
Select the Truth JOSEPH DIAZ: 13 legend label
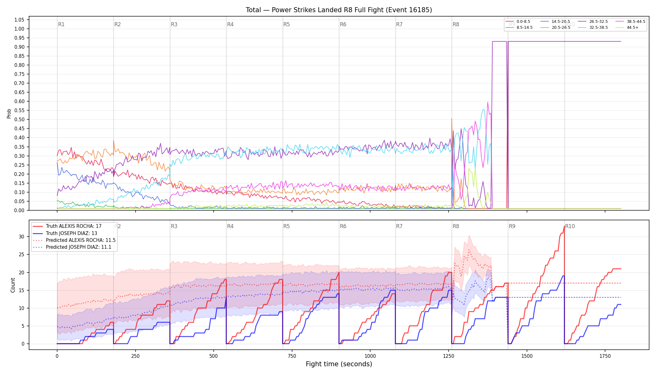coord(72,233)
